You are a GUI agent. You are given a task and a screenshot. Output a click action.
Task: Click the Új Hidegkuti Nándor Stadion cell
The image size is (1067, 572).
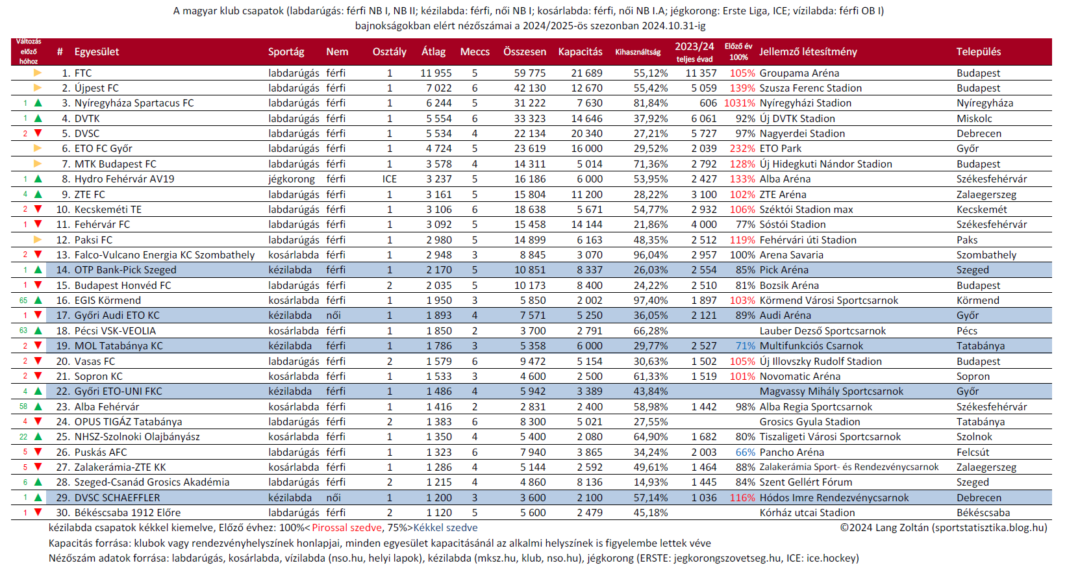click(x=825, y=164)
